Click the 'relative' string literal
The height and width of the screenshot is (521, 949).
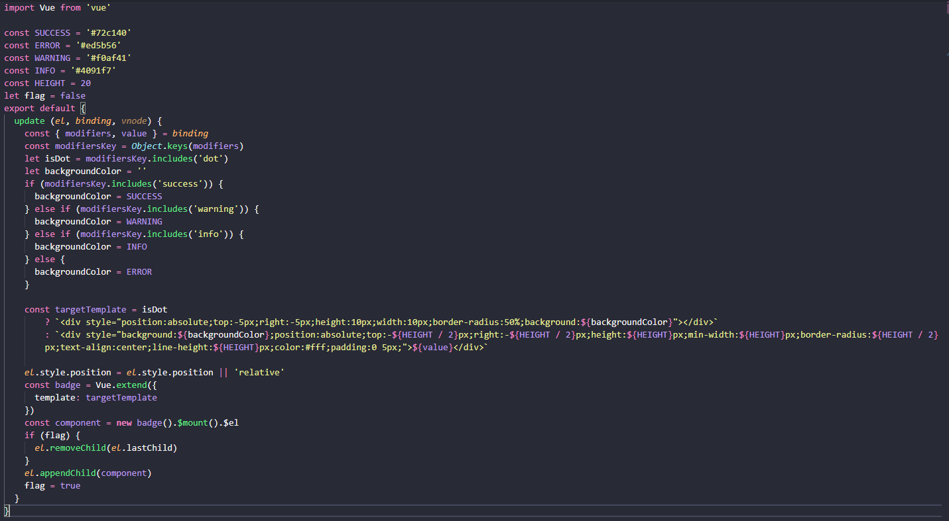click(x=259, y=372)
